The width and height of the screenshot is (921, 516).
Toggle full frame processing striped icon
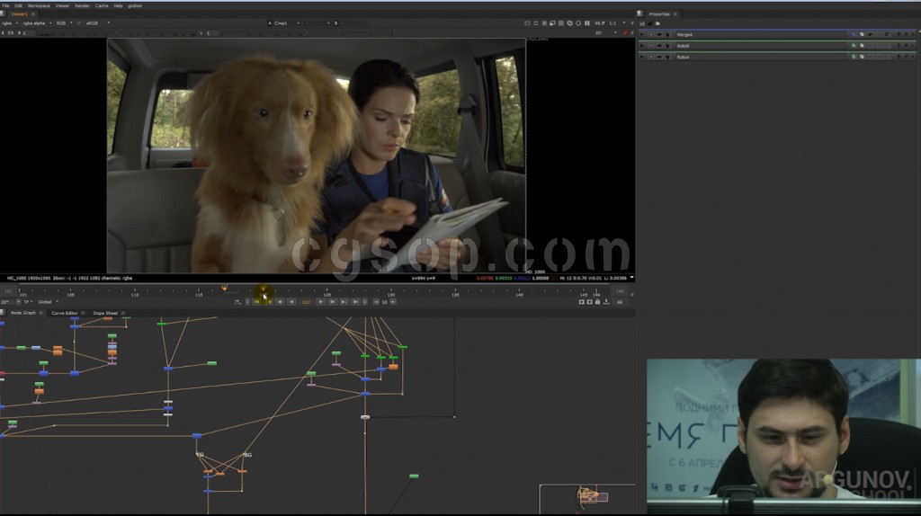(x=561, y=22)
